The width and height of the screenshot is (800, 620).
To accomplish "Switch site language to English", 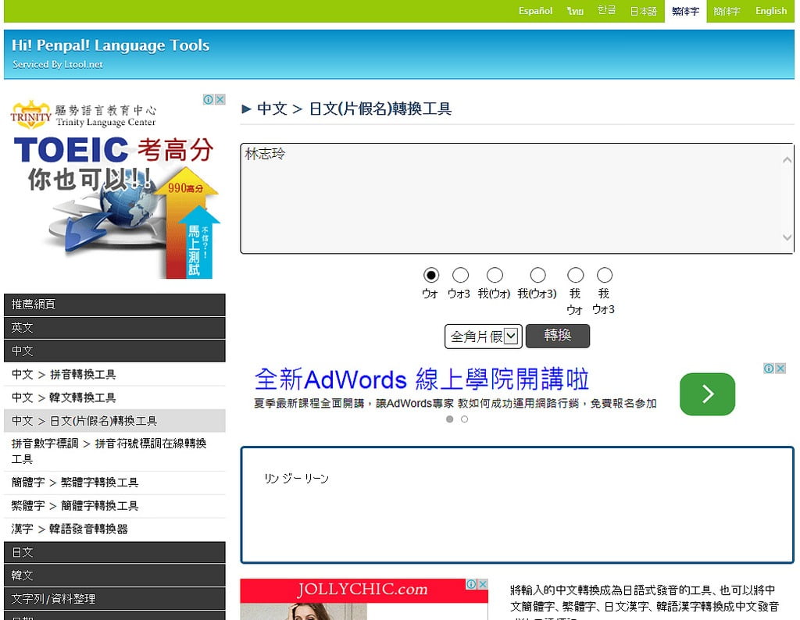I will tap(770, 11).
